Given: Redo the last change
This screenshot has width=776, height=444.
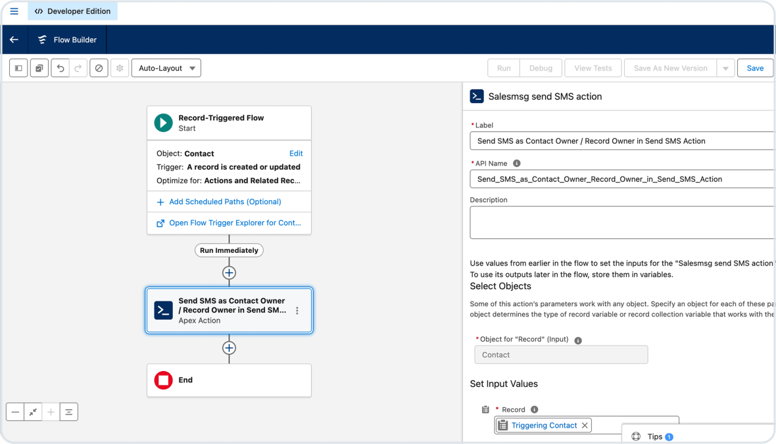Looking at the screenshot, I should (78, 68).
